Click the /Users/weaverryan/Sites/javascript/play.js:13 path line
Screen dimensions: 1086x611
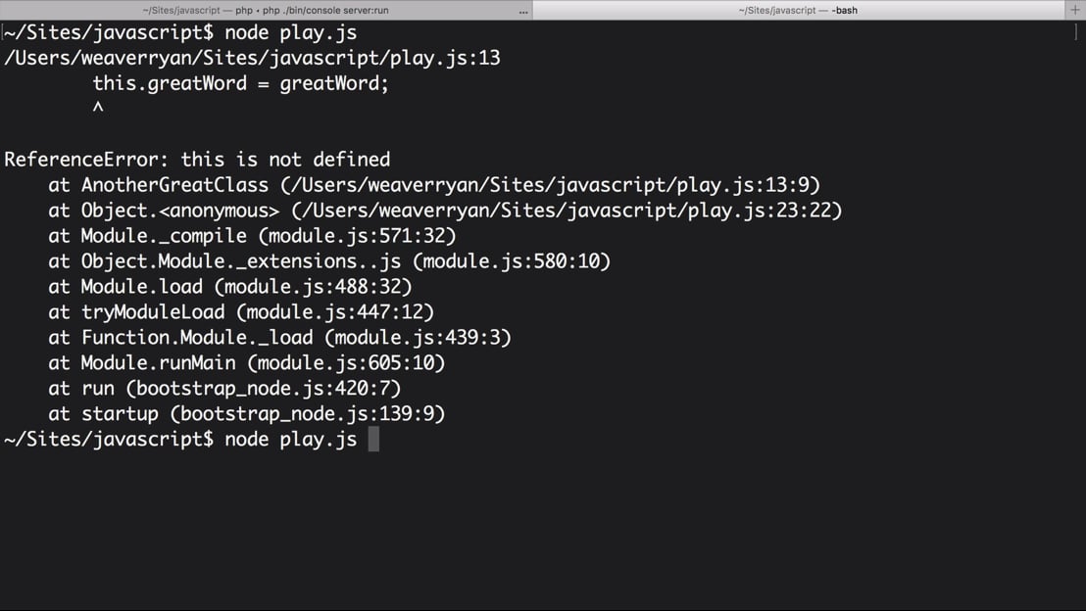pos(252,58)
